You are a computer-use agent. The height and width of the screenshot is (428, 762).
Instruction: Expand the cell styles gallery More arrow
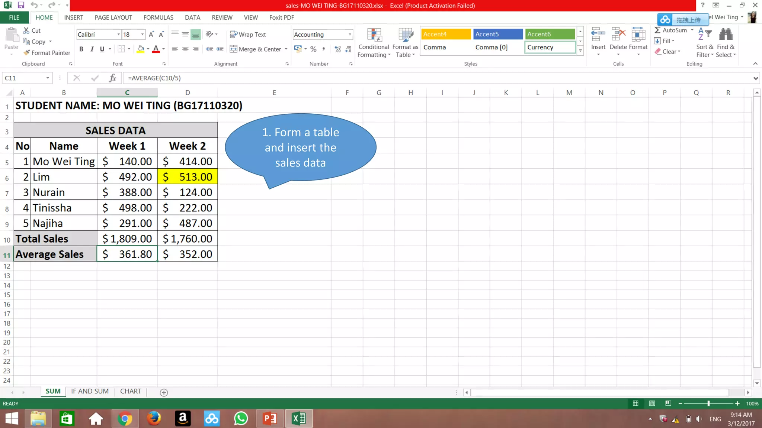580,51
